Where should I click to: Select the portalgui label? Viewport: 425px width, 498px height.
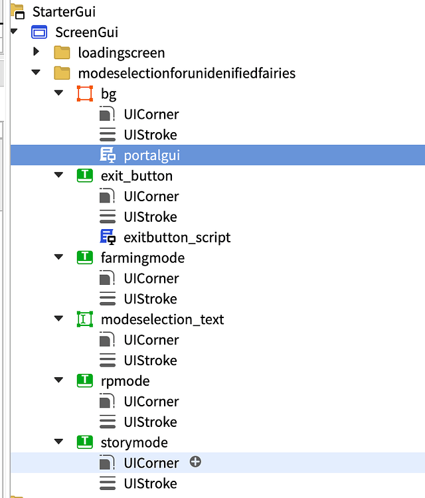(152, 155)
